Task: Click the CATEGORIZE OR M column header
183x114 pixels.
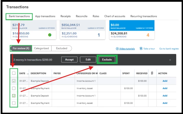Action: pyautogui.click(x=87, y=73)
